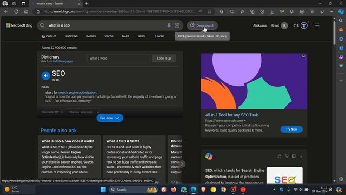The image size is (346, 195).
Task: Focus the Enter a word dictionary field
Action: click(x=118, y=58)
